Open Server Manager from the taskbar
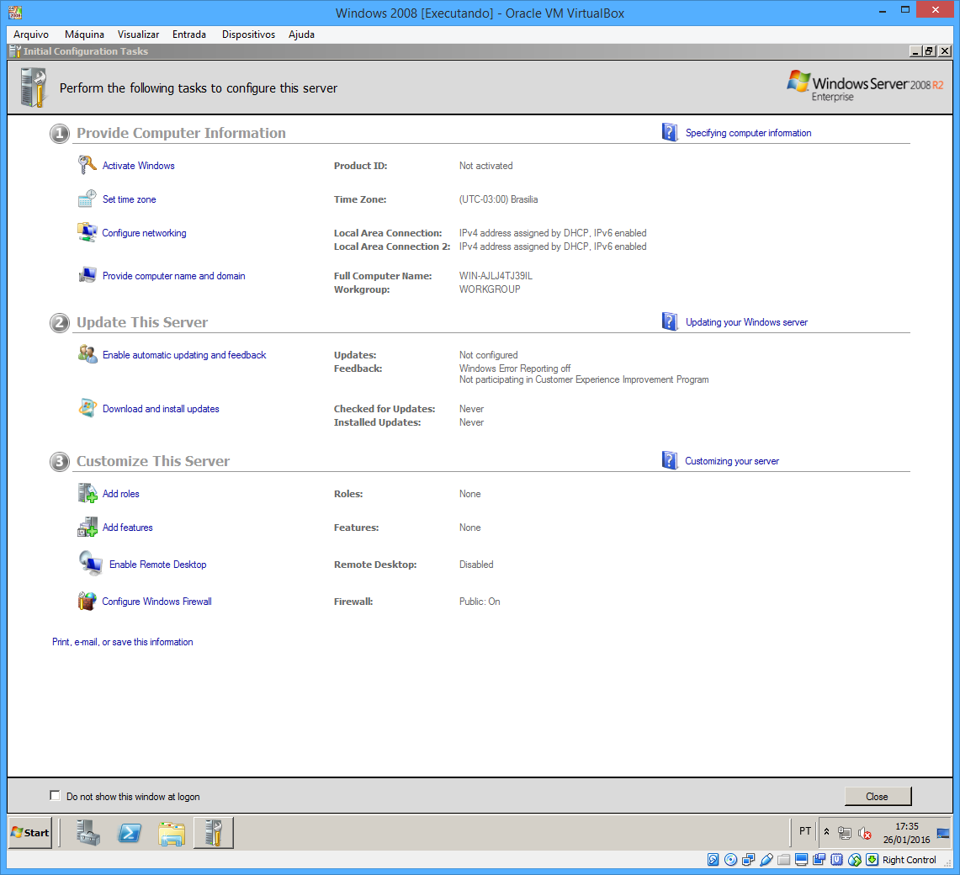Image resolution: width=960 pixels, height=875 pixels. pyautogui.click(x=88, y=834)
